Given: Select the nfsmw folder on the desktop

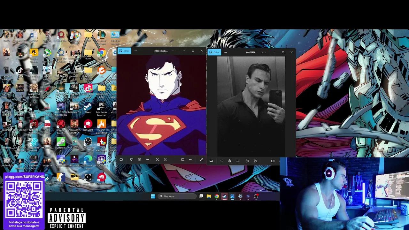Looking at the screenshot, I should tap(88, 54).
